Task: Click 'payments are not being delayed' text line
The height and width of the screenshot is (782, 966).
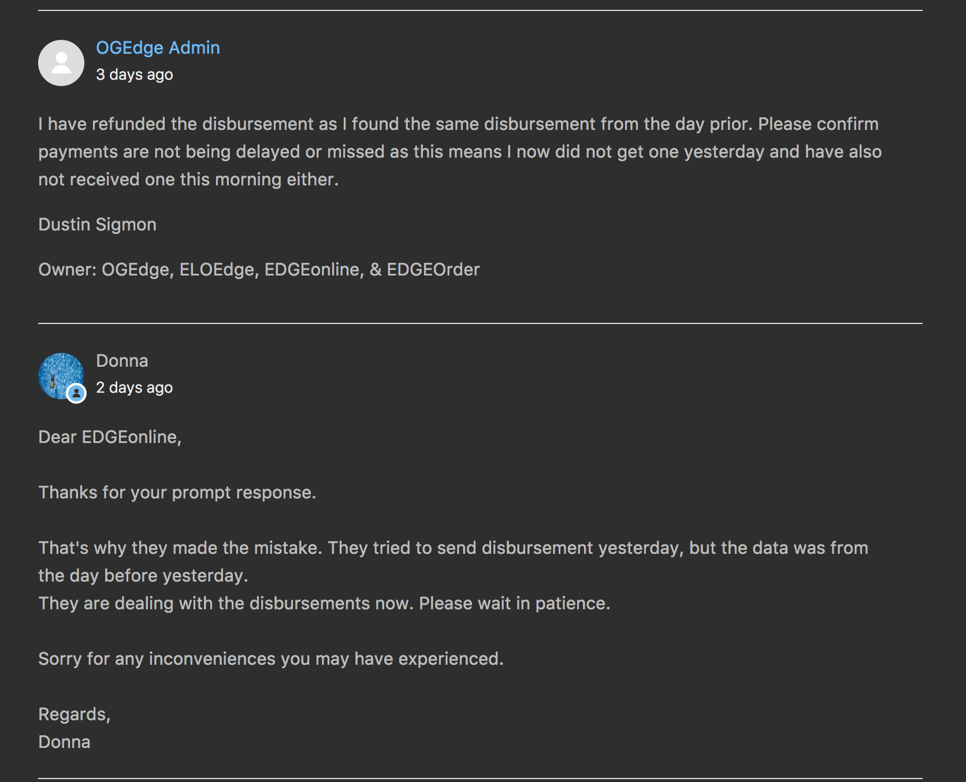Action: click(x=460, y=151)
